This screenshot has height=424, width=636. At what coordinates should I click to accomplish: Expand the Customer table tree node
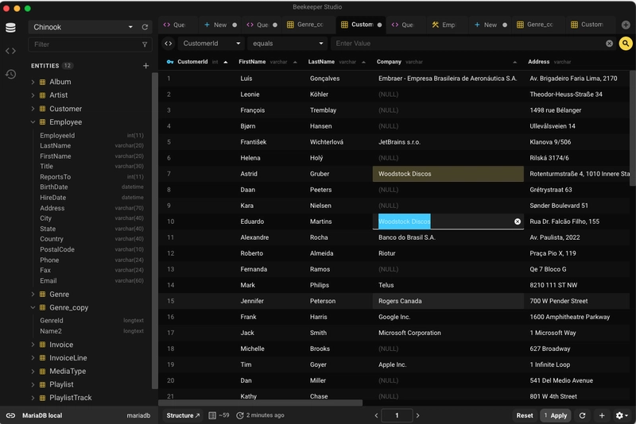tap(33, 109)
